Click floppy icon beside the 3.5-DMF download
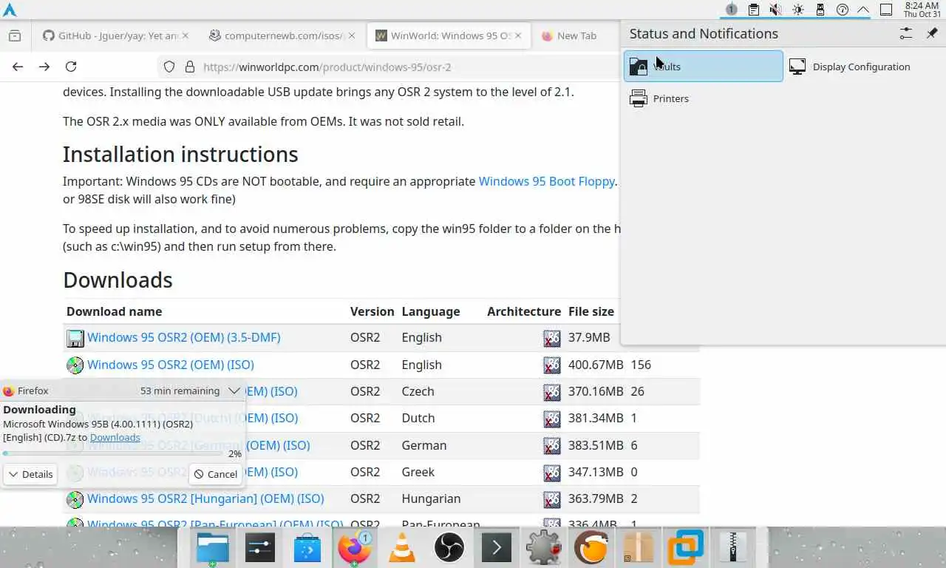Screen dimensions: 946x568 [75, 339]
